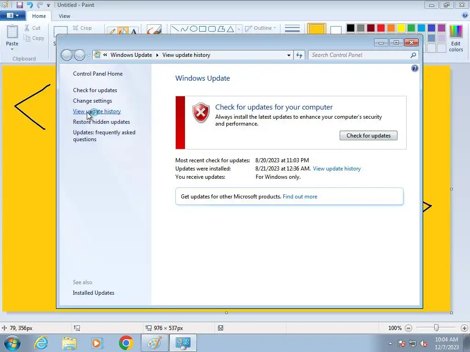Pick the yellow palette color
The image size is (470, 352).
401,28
